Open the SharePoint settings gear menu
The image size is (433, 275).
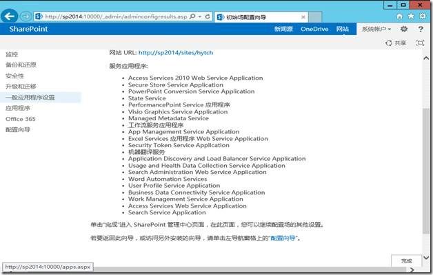tap(404, 29)
